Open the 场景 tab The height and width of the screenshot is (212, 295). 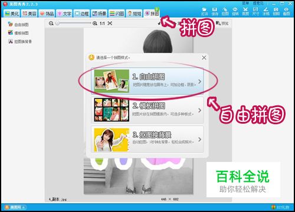[99, 14]
